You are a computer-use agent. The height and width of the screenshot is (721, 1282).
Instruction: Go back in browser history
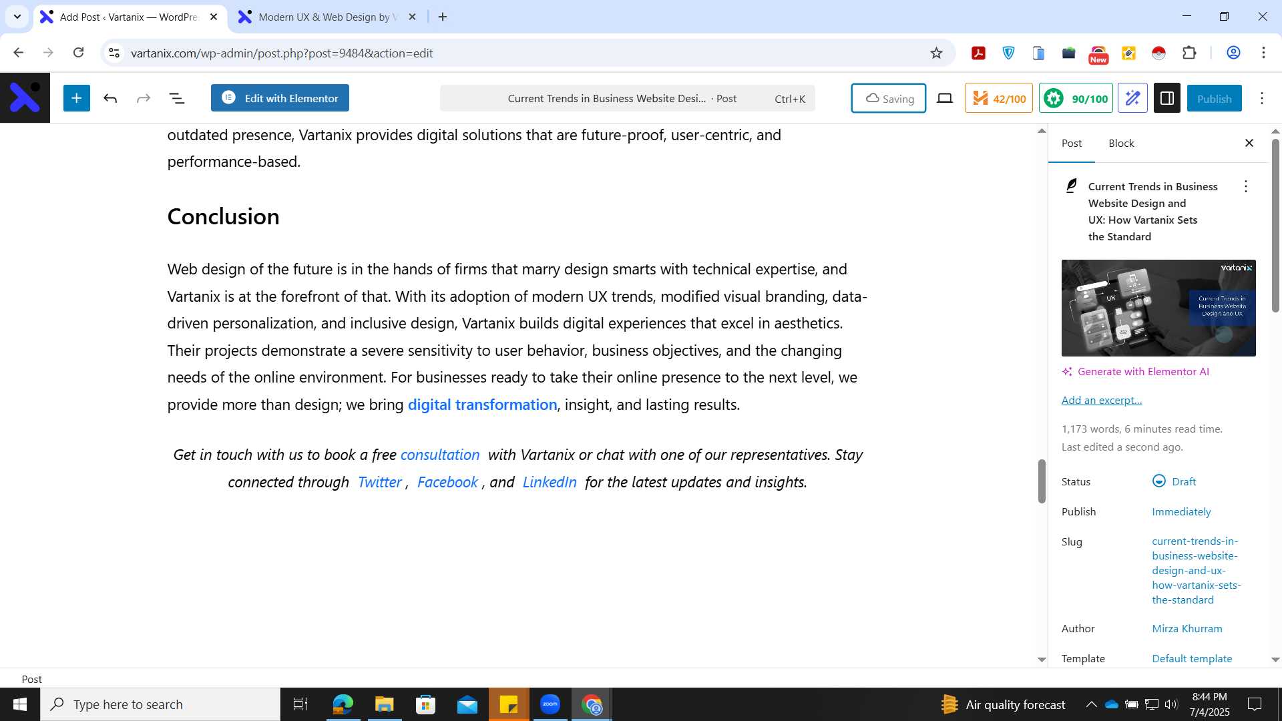tap(18, 53)
